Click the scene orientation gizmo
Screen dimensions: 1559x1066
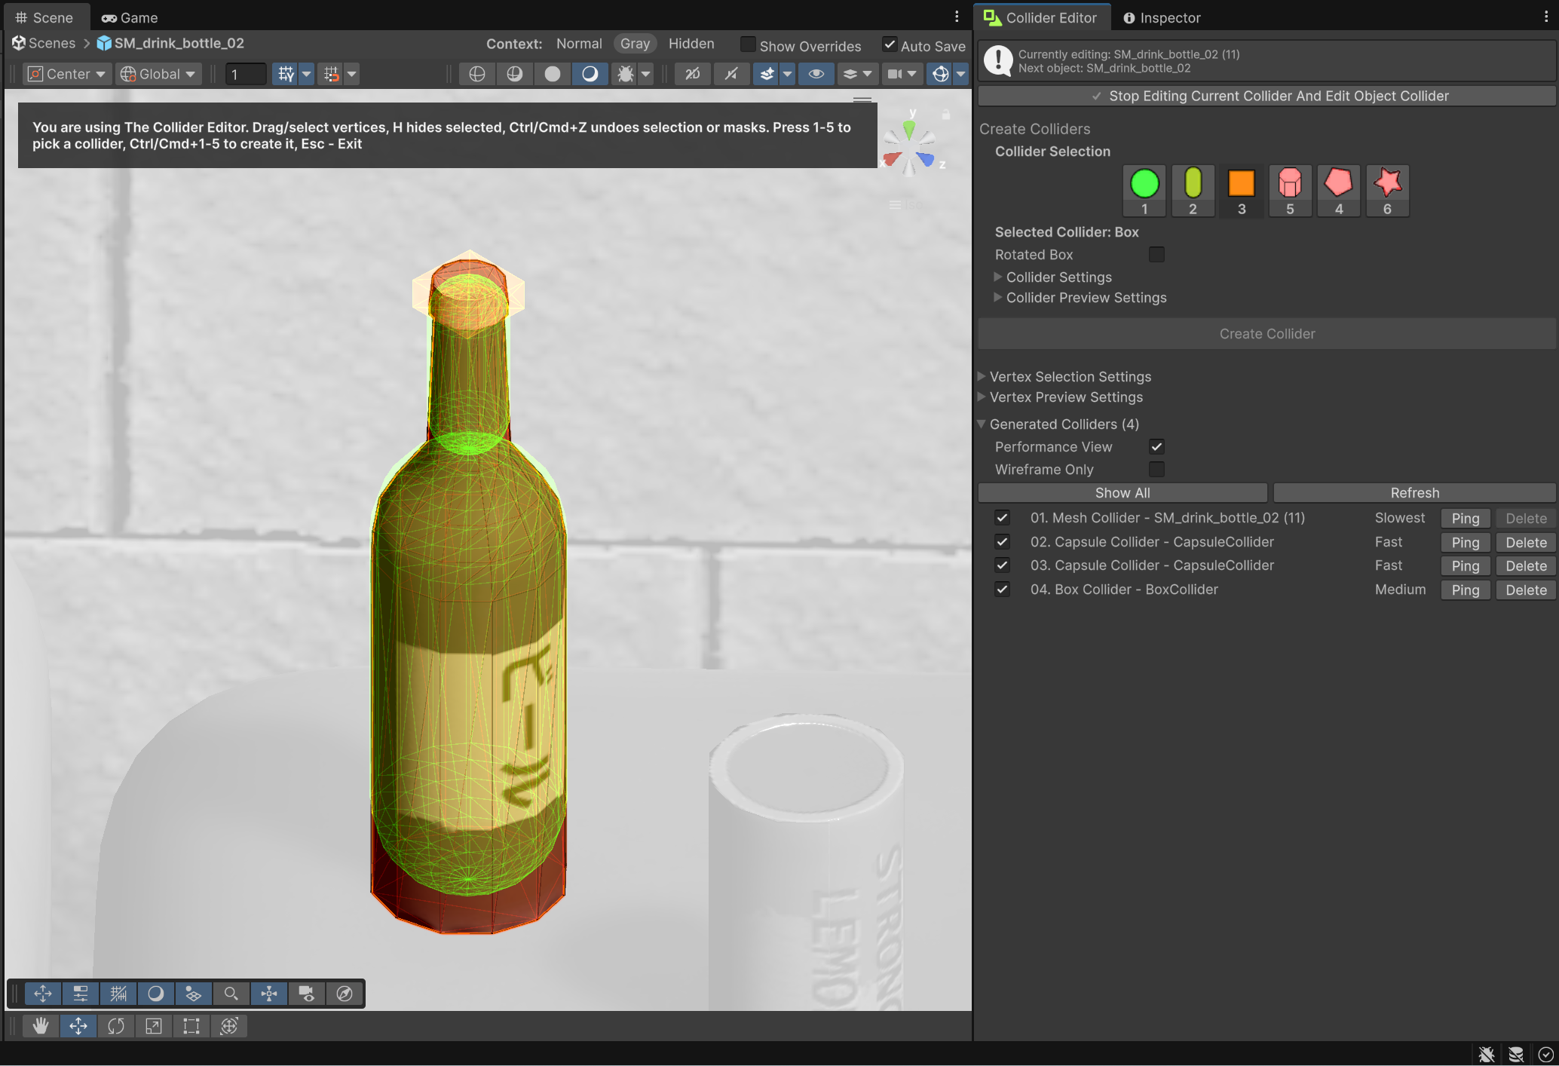(910, 145)
